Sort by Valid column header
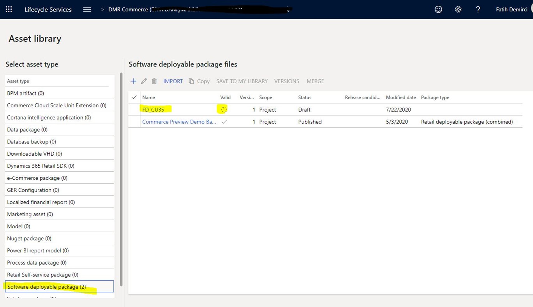Image resolution: width=533 pixels, height=307 pixels. click(x=225, y=97)
